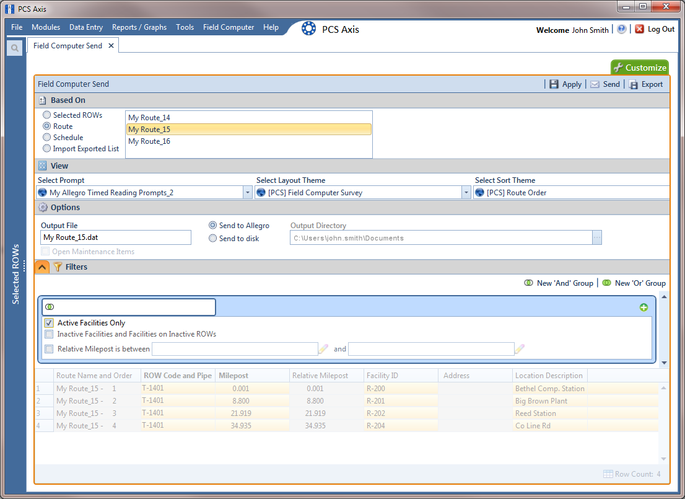The image size is (685, 499).
Task: Click filter panel scroll up arrow
Action: (664, 297)
